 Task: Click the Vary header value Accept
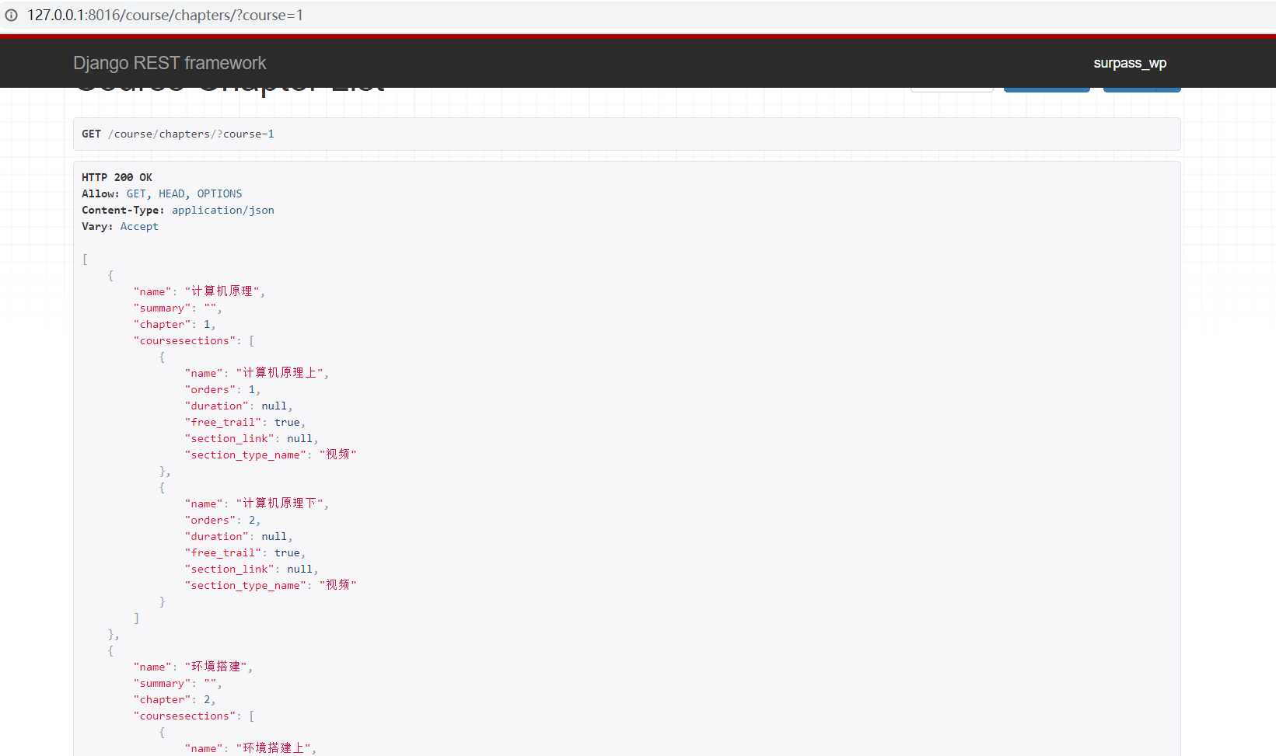(139, 226)
